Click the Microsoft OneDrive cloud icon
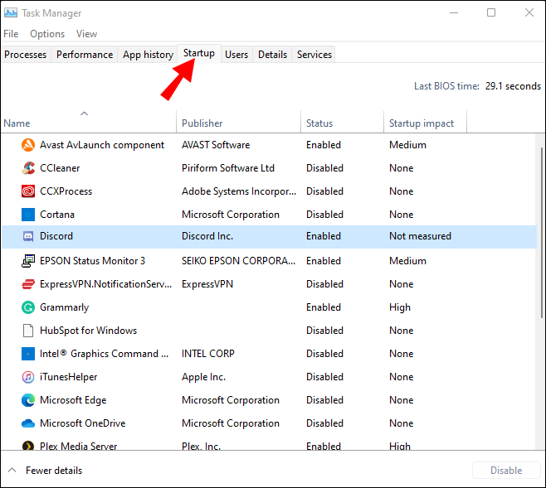The image size is (546, 488). [x=27, y=423]
